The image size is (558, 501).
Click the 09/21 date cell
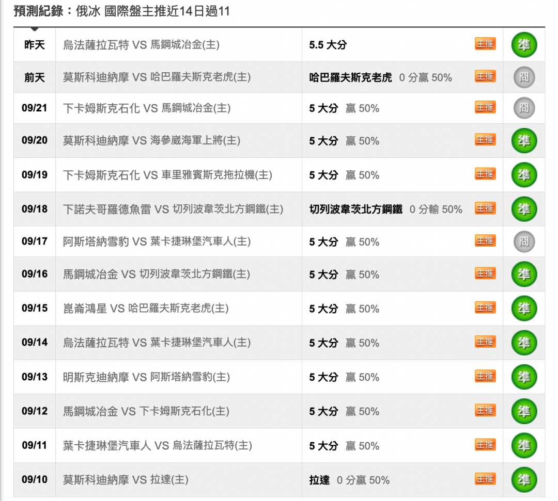click(35, 108)
